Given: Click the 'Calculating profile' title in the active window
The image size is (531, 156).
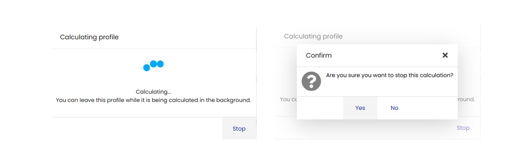Looking at the screenshot, I should 89,37.
